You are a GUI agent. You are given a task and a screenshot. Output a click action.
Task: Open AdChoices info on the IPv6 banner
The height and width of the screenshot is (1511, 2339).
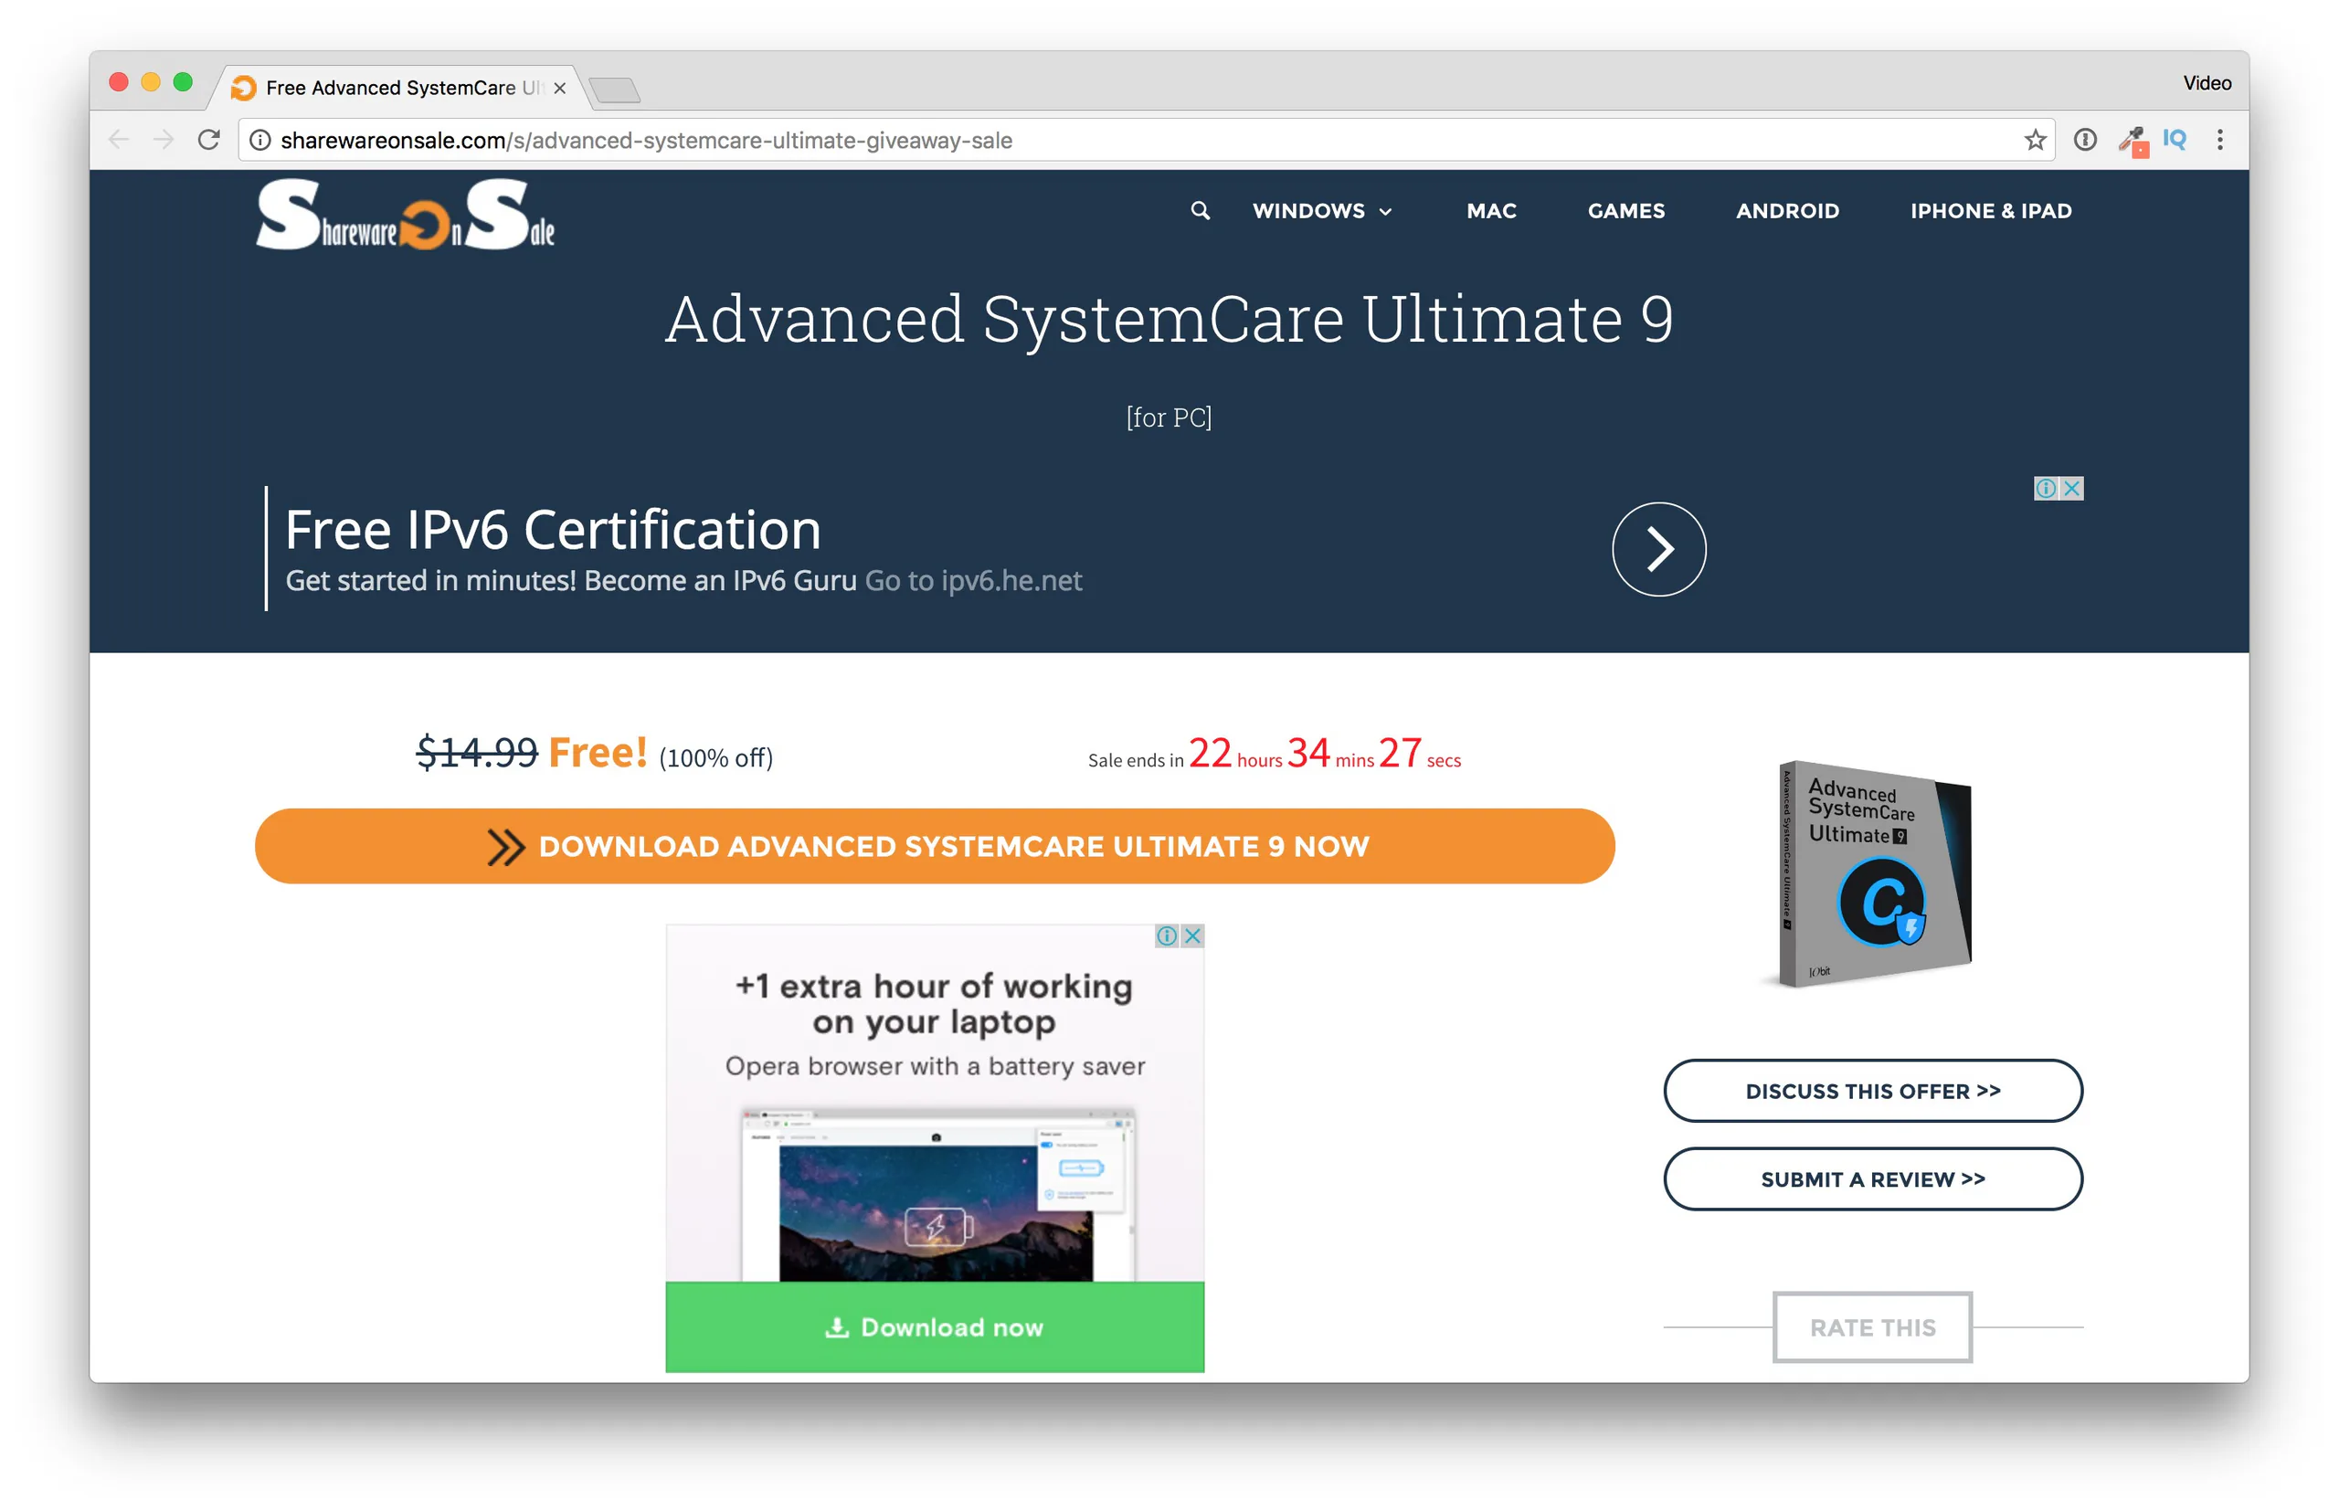(x=2046, y=489)
